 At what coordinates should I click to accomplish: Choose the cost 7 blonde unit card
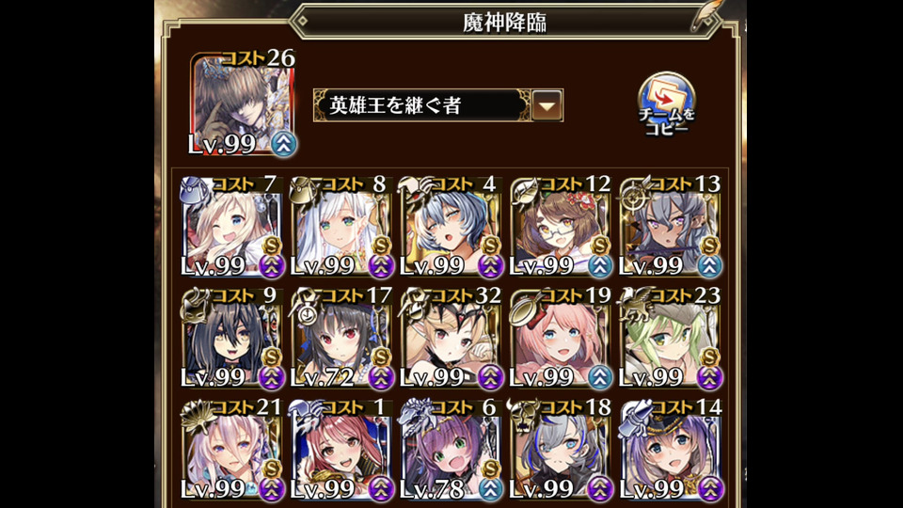point(231,227)
